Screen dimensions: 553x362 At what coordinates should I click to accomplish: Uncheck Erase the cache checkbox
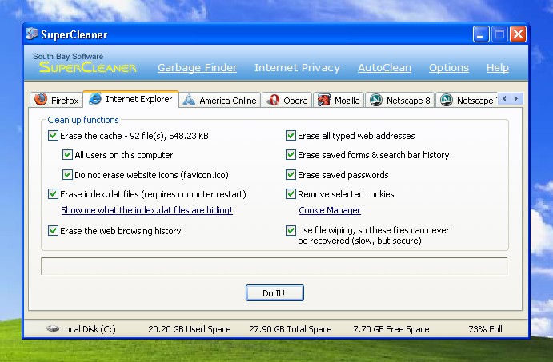53,136
